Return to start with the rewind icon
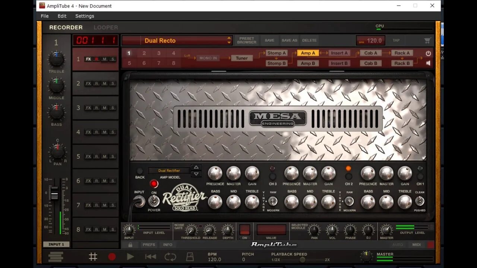This screenshot has height=268, width=477. pos(151,256)
